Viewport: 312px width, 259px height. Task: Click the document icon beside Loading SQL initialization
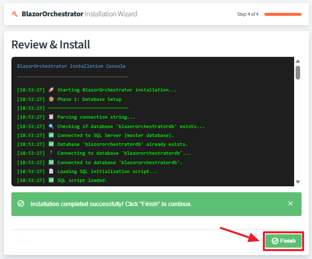click(51, 171)
